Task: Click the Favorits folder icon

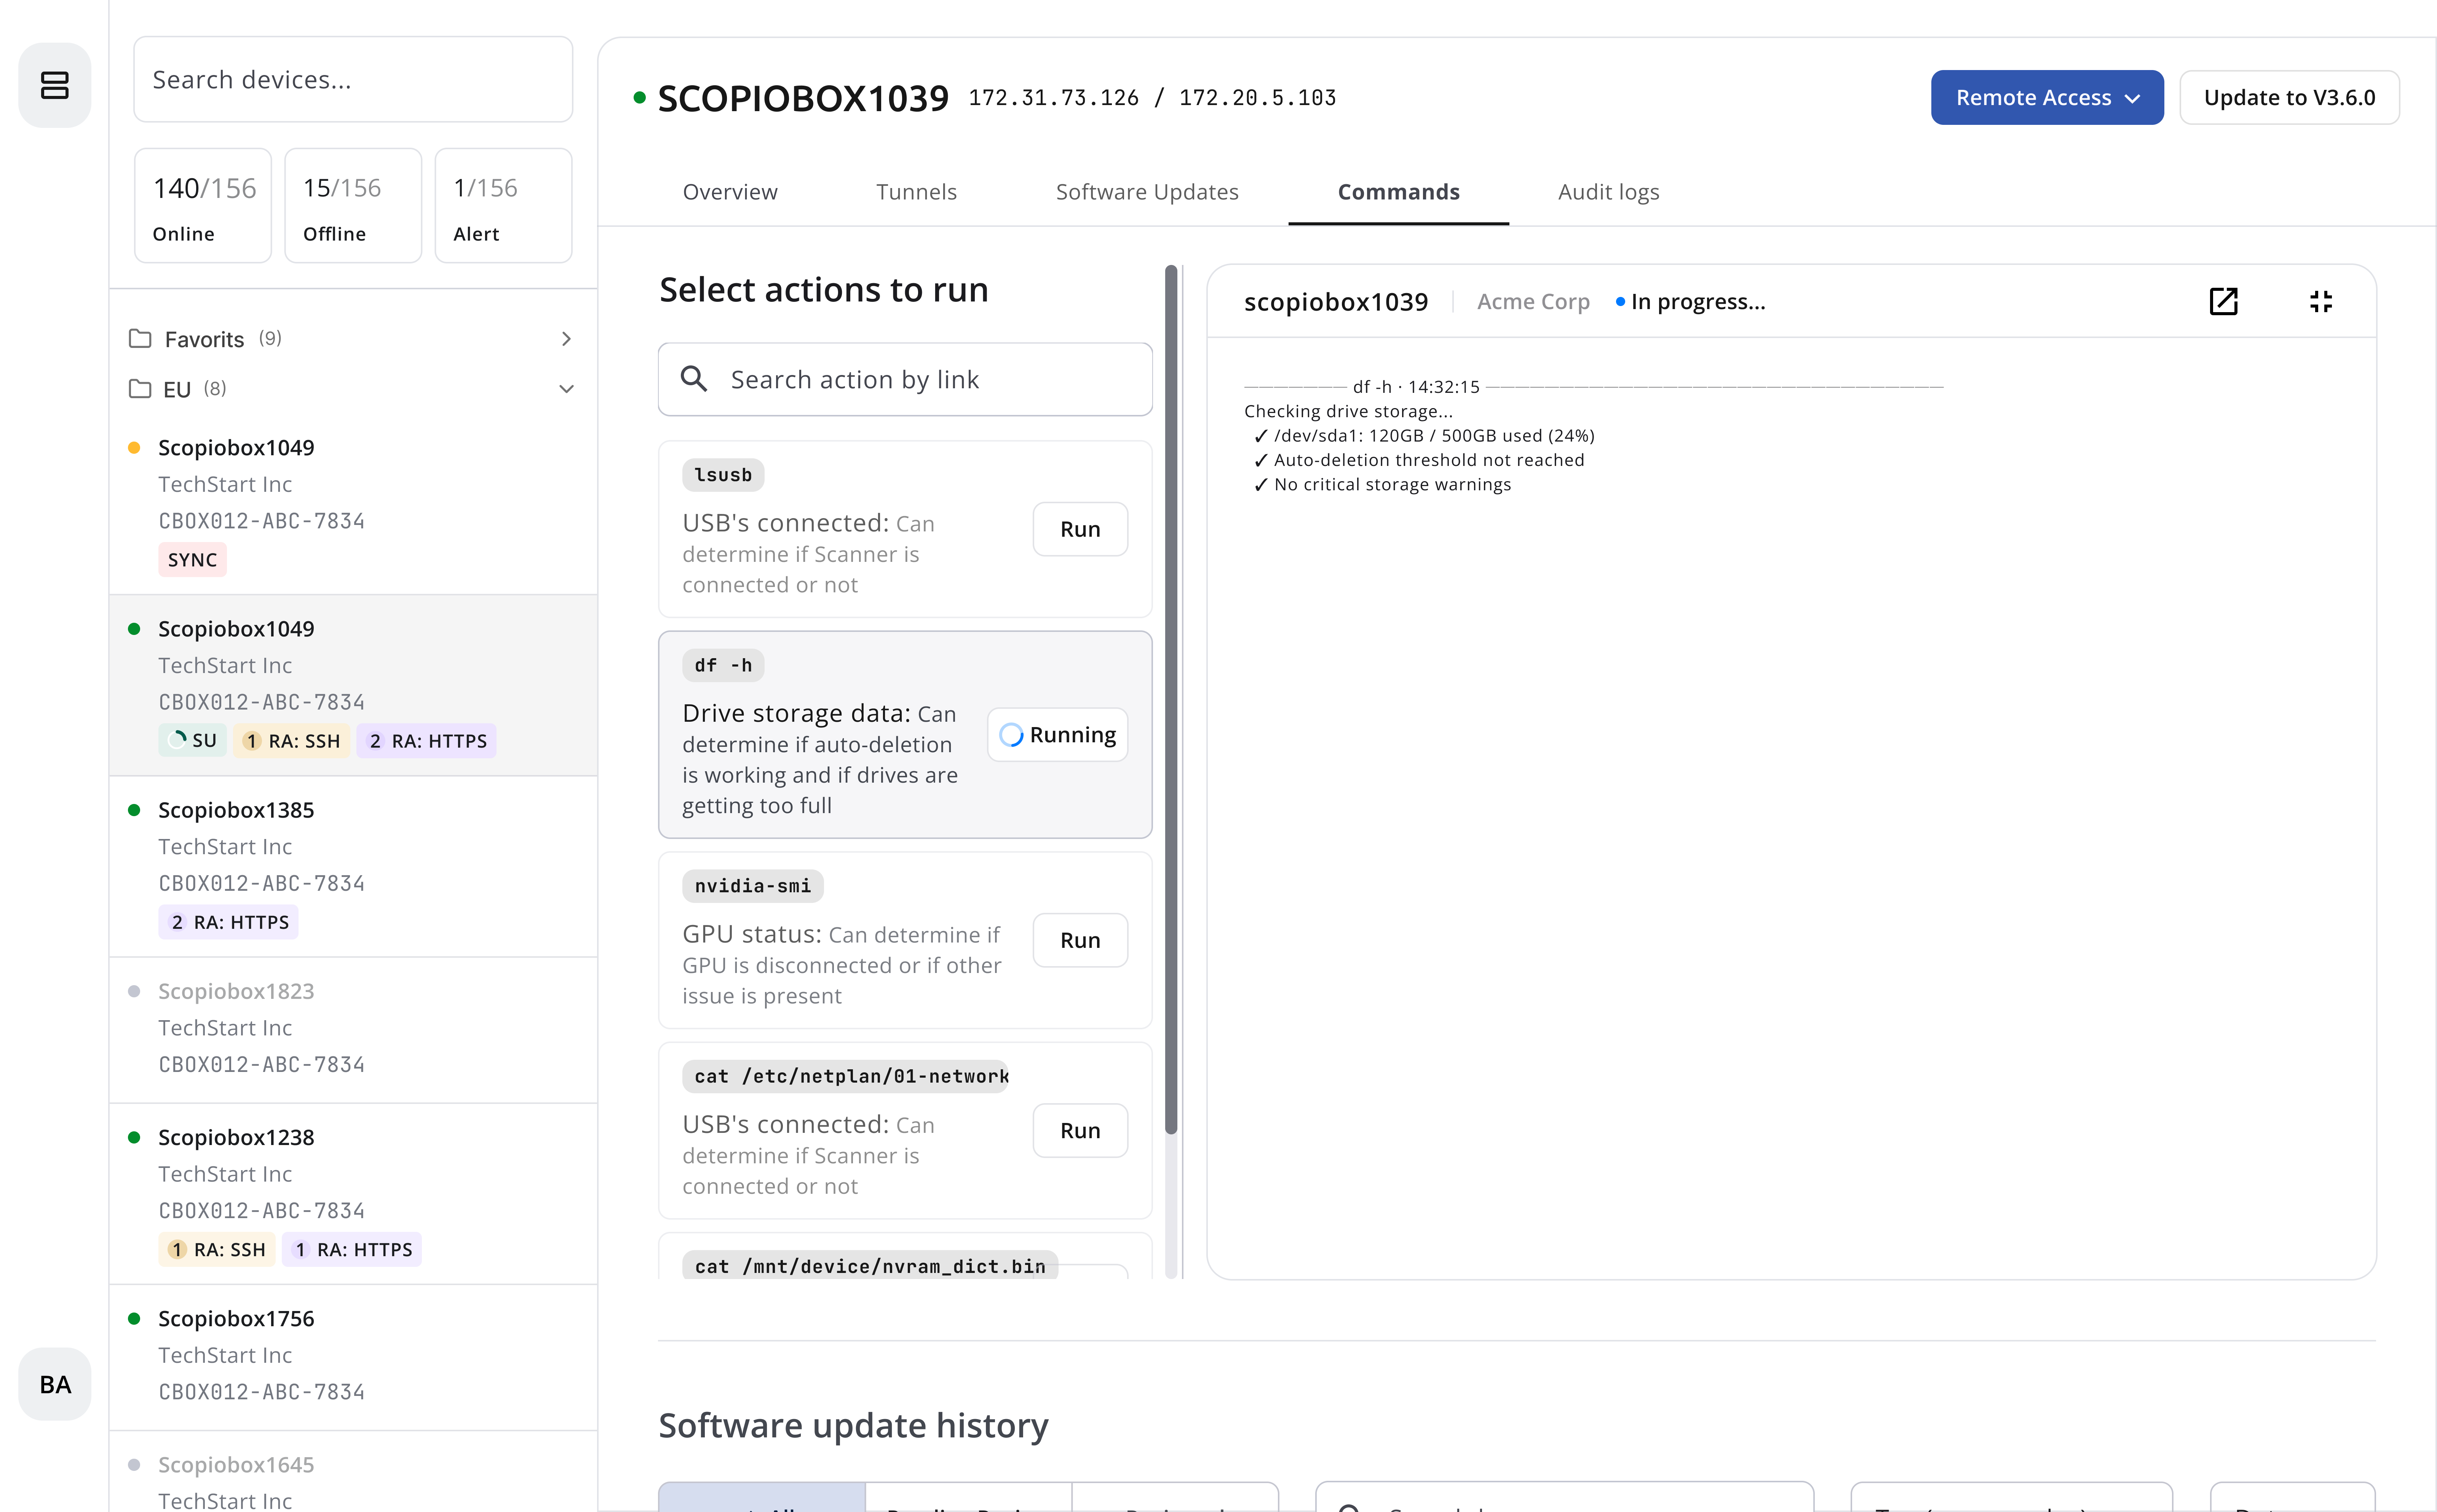Action: pos(140,339)
